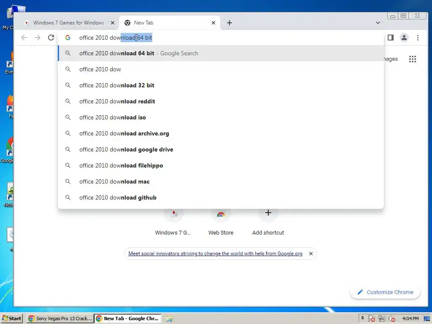Choose suggestion office 2010 download reddit
The height and width of the screenshot is (324, 432).
[221, 101]
